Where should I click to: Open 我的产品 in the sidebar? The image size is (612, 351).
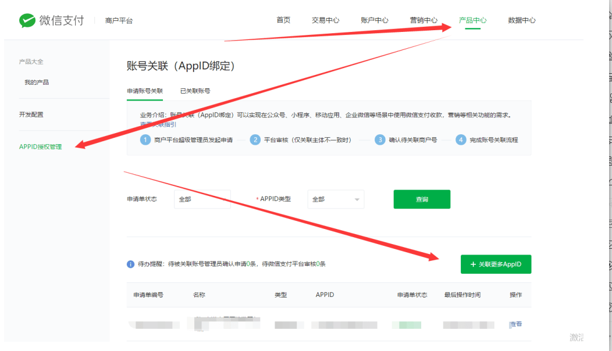click(x=37, y=83)
